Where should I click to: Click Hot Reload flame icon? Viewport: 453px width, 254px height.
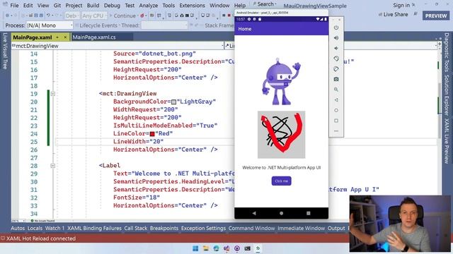coord(142,16)
